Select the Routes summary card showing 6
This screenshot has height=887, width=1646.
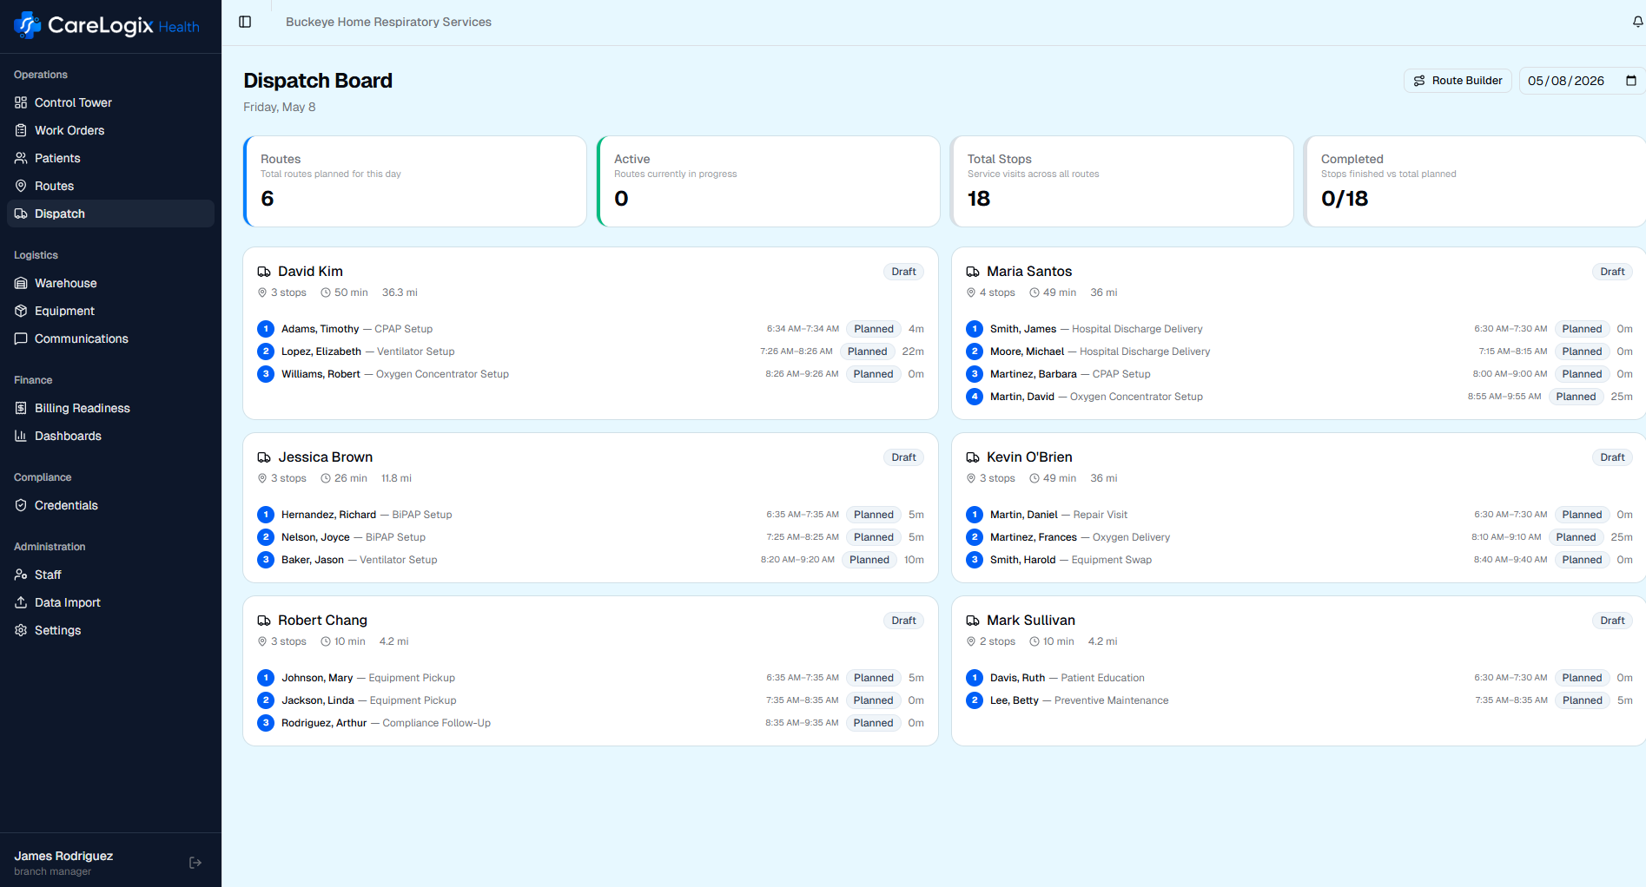tap(415, 181)
